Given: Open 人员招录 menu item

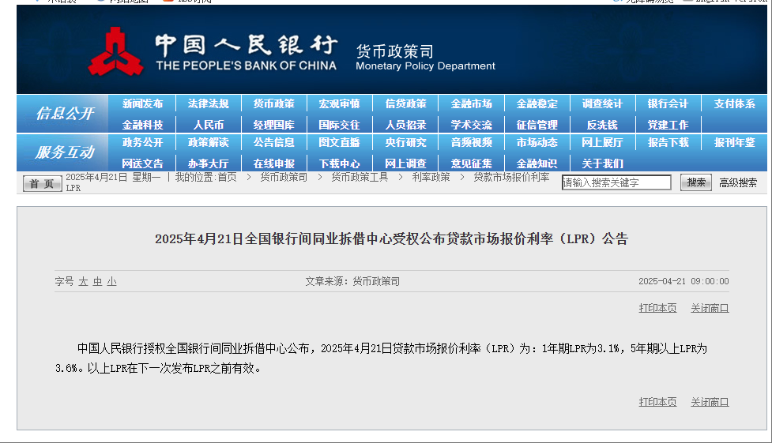Looking at the screenshot, I should point(405,125).
